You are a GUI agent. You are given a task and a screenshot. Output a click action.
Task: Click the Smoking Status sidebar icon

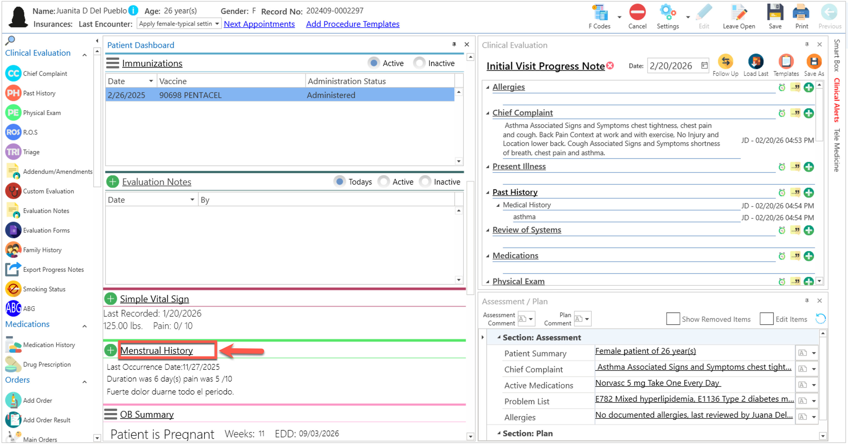point(13,289)
